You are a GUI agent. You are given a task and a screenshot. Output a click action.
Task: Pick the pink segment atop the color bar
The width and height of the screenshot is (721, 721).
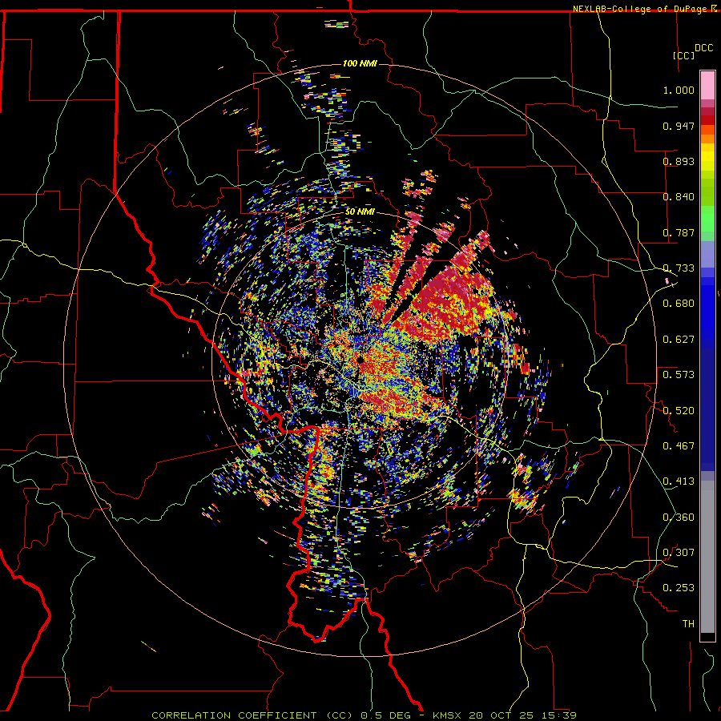[707, 86]
